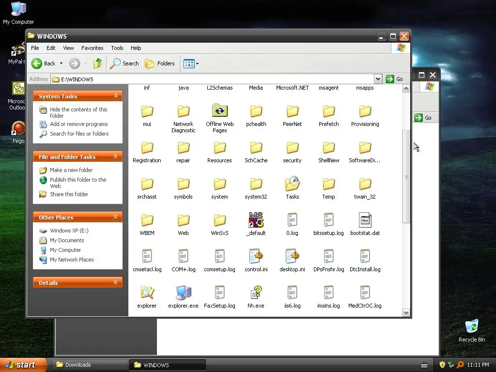496x372 pixels.
Task: Click the My Computer desktop icon
Action: (x=18, y=13)
